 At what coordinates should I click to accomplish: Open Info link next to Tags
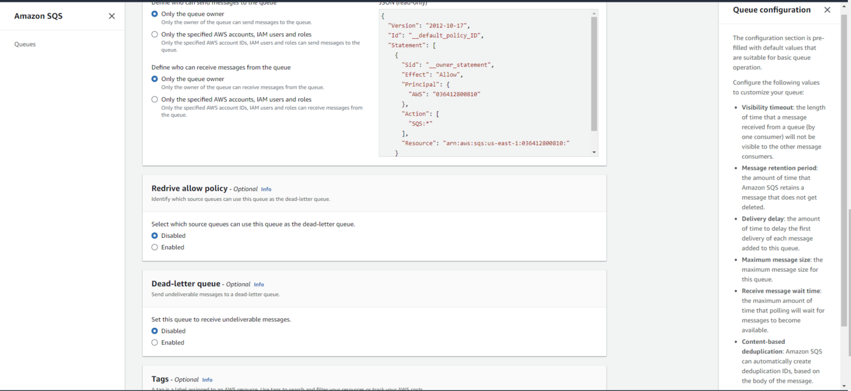click(x=207, y=380)
